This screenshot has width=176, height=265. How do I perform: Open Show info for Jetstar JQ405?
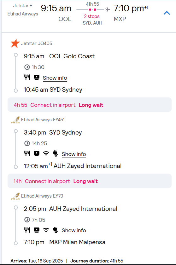tap(55, 78)
